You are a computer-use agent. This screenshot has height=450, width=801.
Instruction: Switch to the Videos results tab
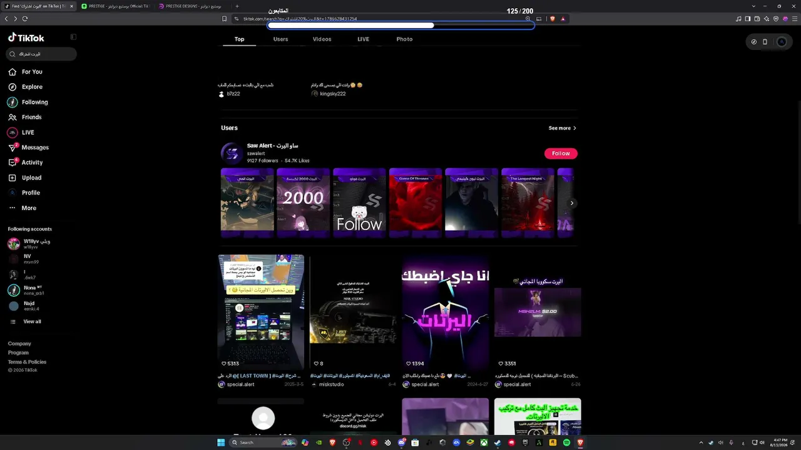[x=322, y=39]
